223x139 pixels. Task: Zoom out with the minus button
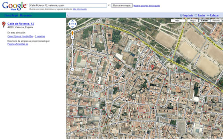point(72,69)
